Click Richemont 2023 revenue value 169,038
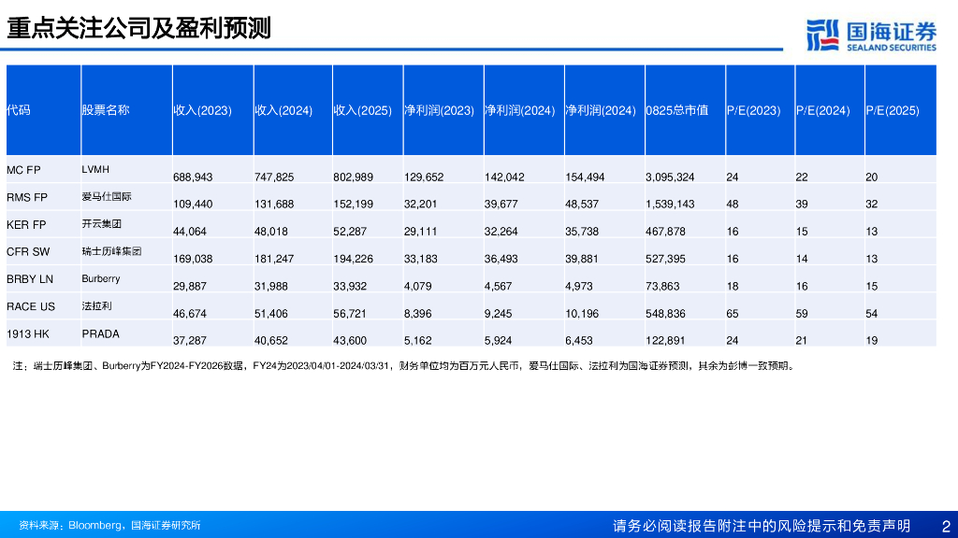 click(x=193, y=259)
